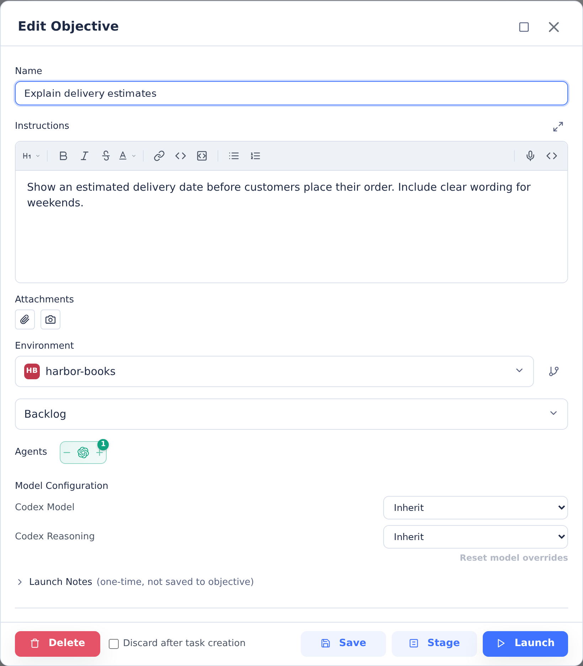Close the Edit Objective dialog
Viewport: 583px width, 666px height.
[554, 27]
